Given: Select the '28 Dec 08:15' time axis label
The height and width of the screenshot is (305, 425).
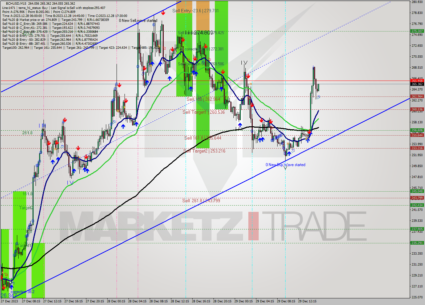Looking at the screenshot, I should pyautogui.click(x=158, y=301).
